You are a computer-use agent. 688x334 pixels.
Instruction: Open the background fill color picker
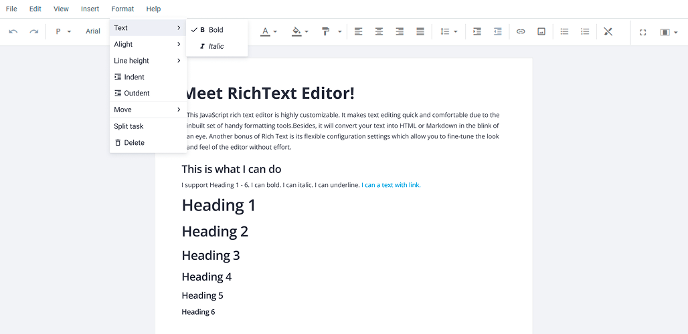(296, 31)
